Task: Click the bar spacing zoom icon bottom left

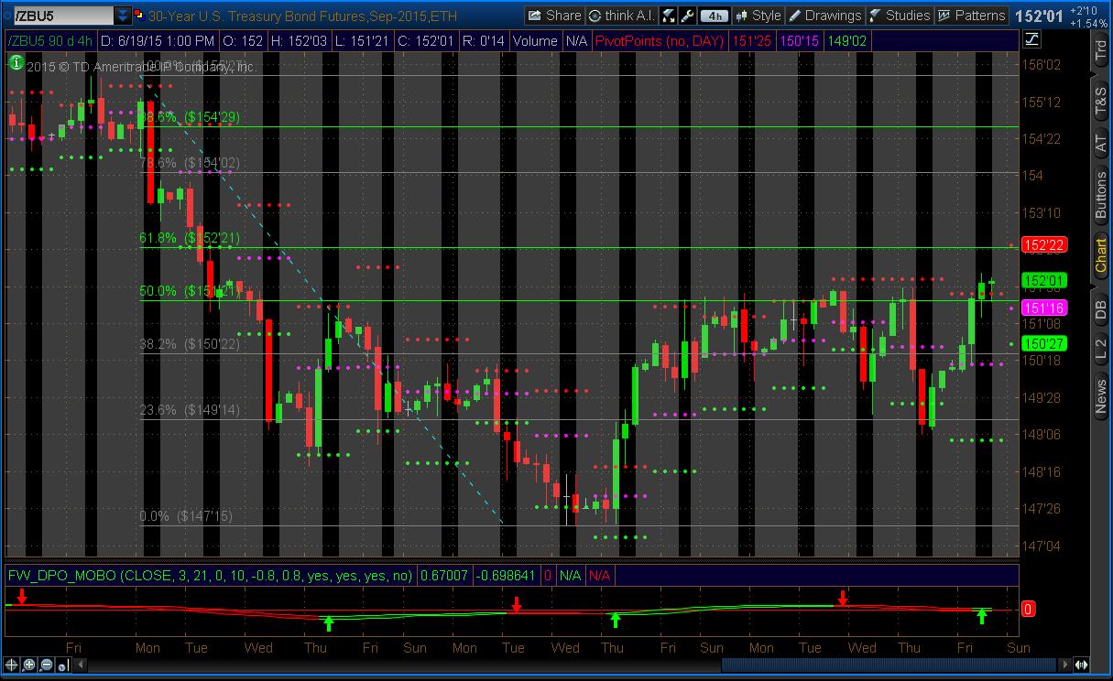Action: pos(63,665)
